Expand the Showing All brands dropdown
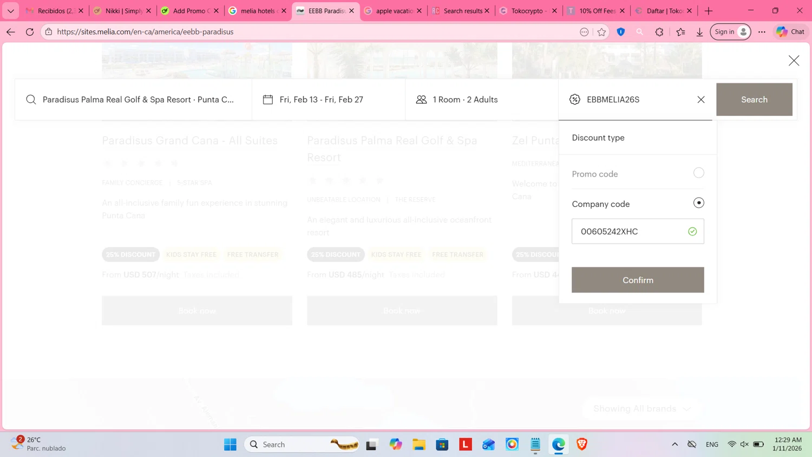Image resolution: width=812 pixels, height=457 pixels. [641, 409]
